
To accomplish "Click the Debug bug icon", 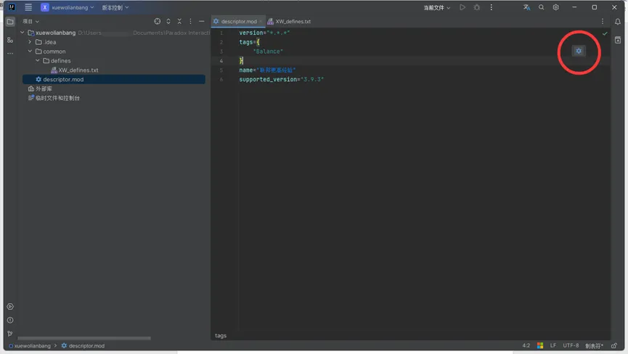I will pyautogui.click(x=477, y=7).
